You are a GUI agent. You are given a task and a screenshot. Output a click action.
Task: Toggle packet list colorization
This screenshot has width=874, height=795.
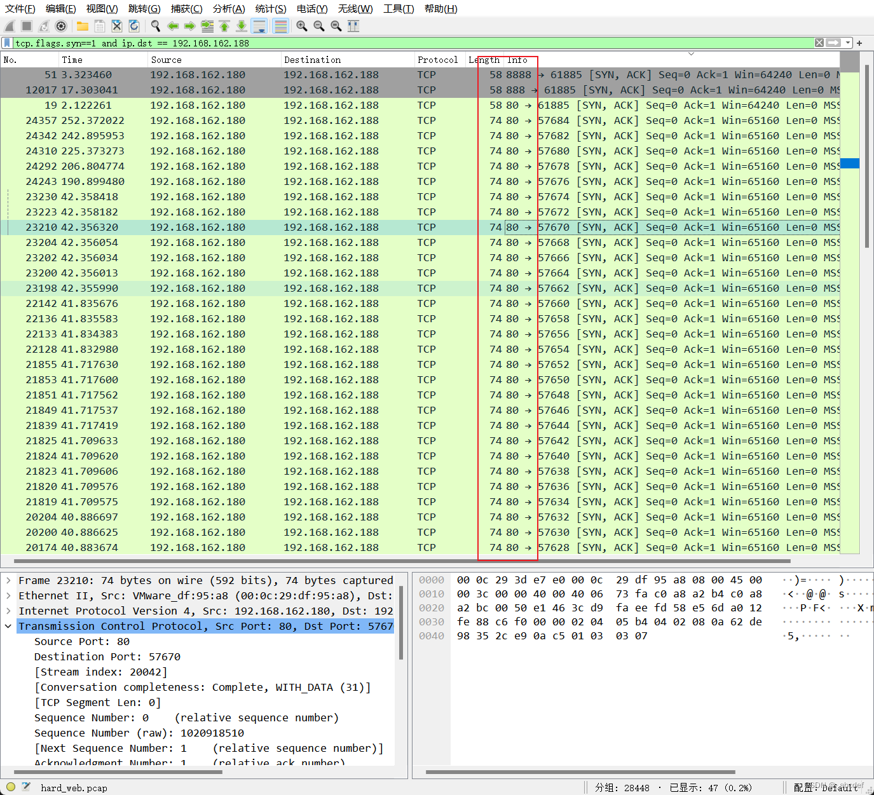[280, 26]
